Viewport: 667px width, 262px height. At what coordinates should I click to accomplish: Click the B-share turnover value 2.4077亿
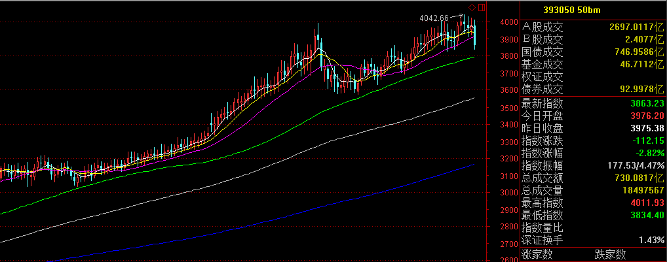(645, 40)
